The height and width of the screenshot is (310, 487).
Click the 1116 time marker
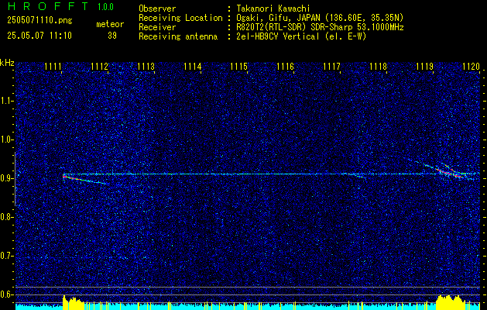click(x=285, y=67)
